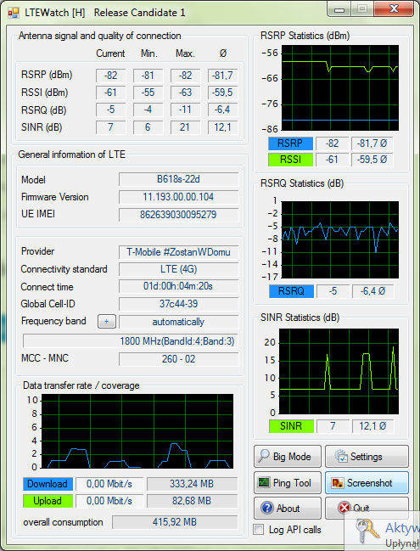Expand frequency band options with plus button
The image size is (420, 551).
(x=107, y=321)
